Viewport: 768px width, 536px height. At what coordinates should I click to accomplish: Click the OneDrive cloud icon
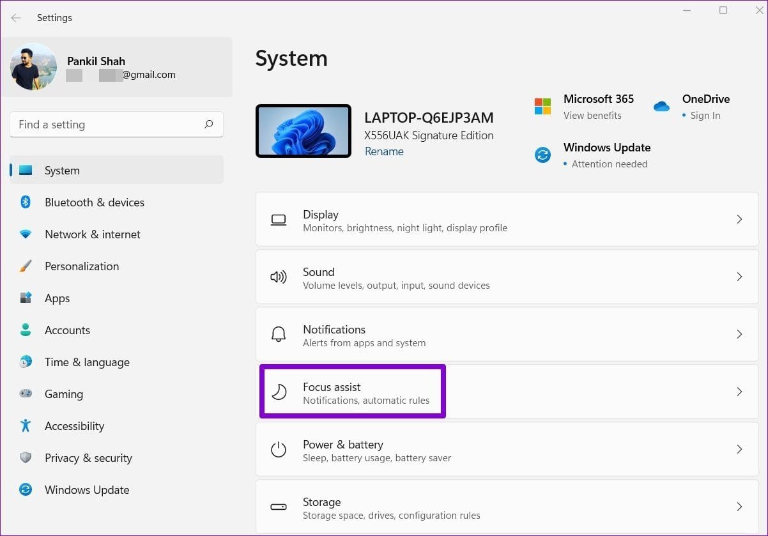coord(661,107)
